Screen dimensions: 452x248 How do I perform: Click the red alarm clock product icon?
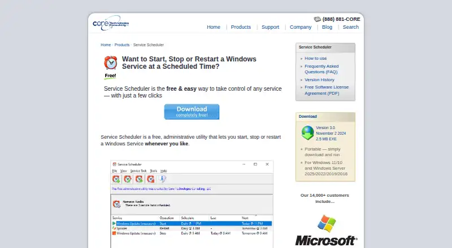(111, 63)
